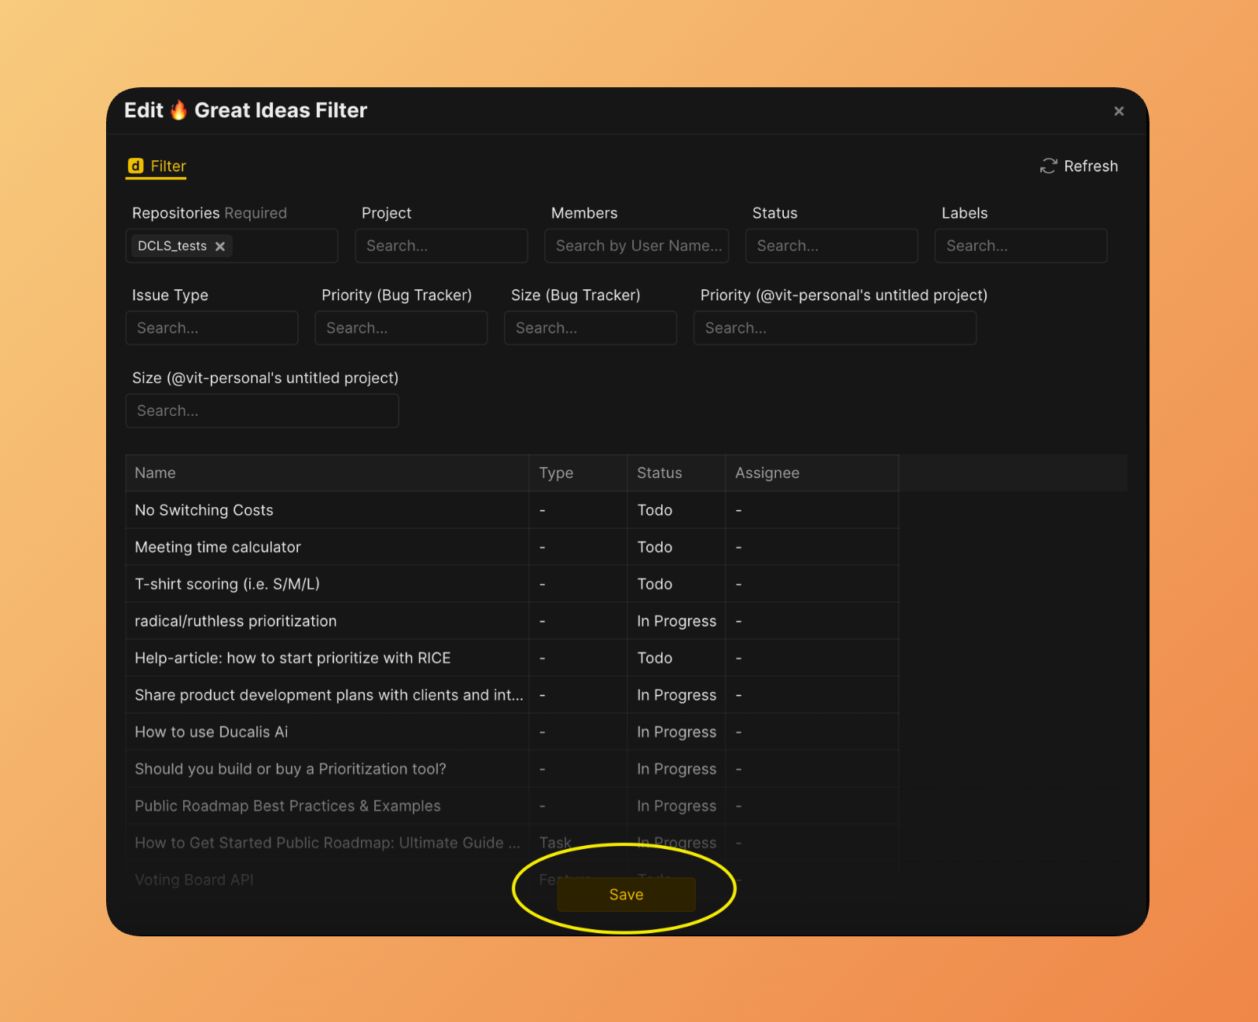Close the Edit Great Ideas Filter dialog

click(x=1119, y=112)
